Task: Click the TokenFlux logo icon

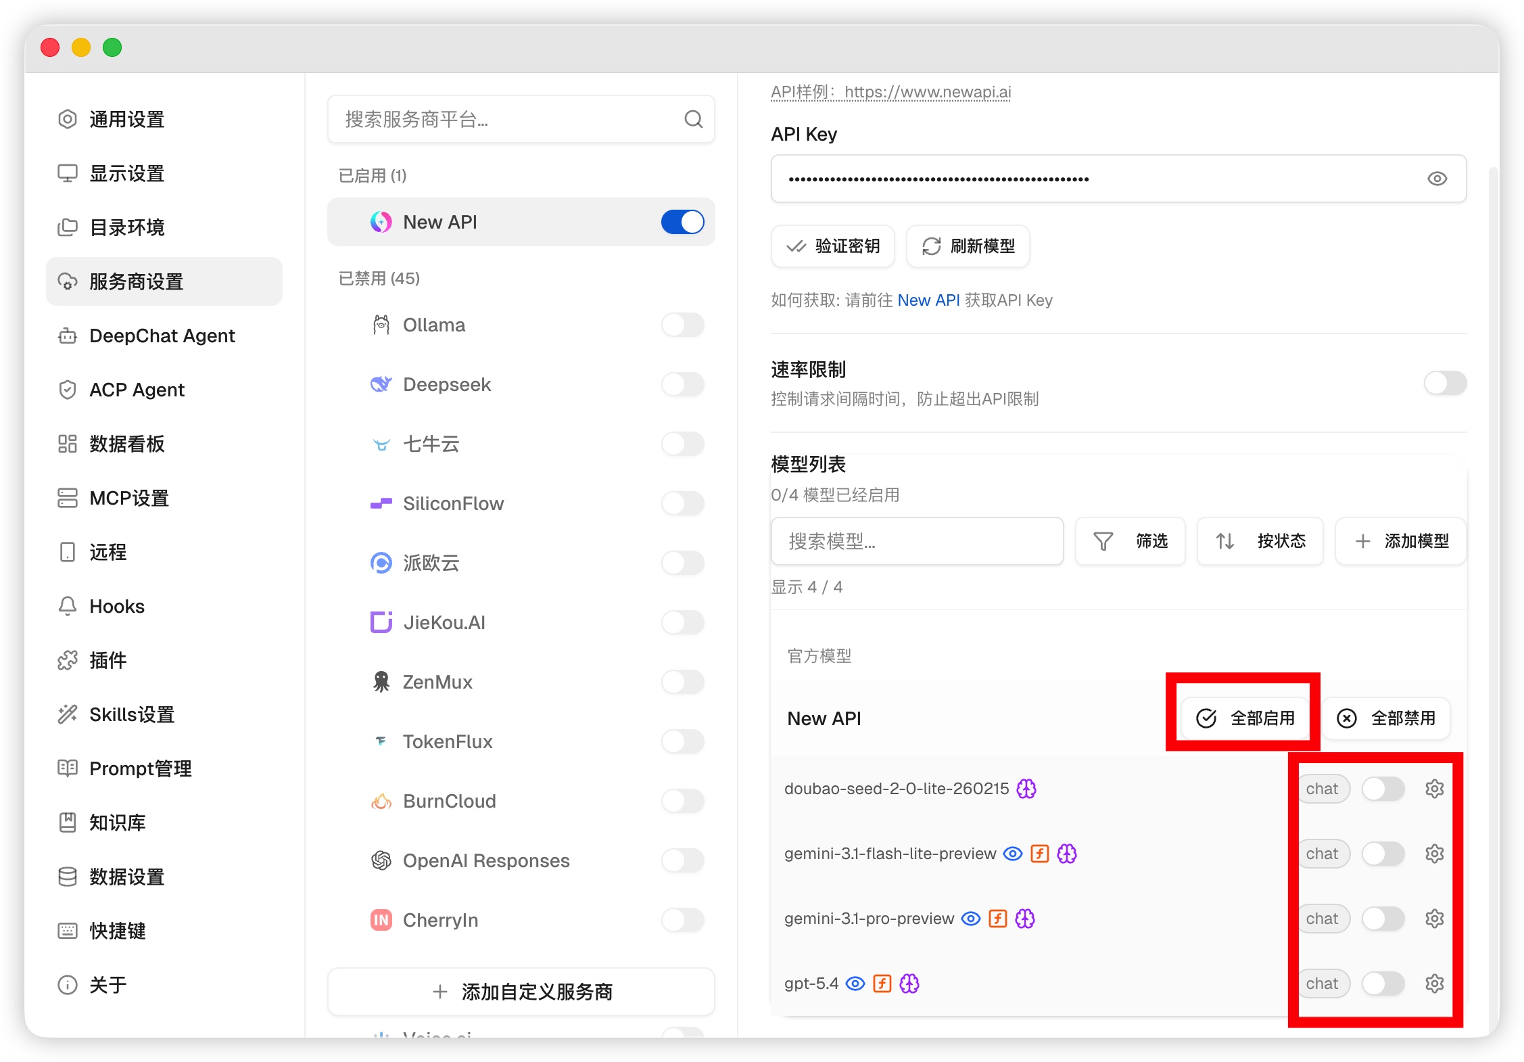Action: (x=381, y=741)
